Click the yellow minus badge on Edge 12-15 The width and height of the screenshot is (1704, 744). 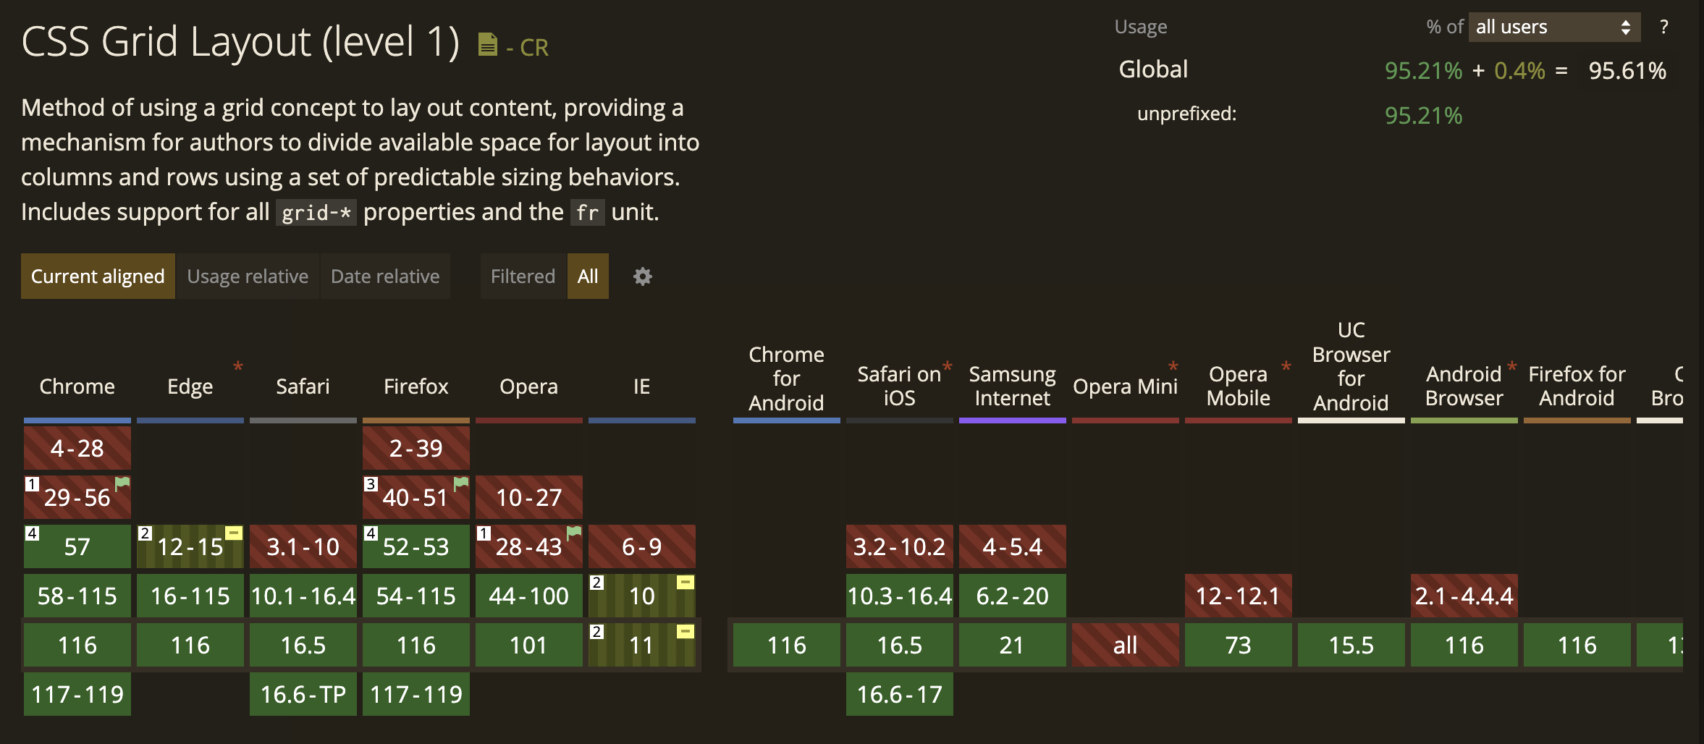(x=233, y=533)
